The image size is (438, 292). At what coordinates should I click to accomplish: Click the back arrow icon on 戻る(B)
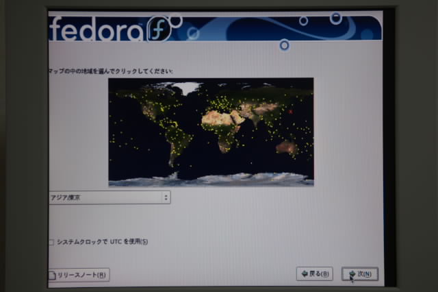(305, 273)
